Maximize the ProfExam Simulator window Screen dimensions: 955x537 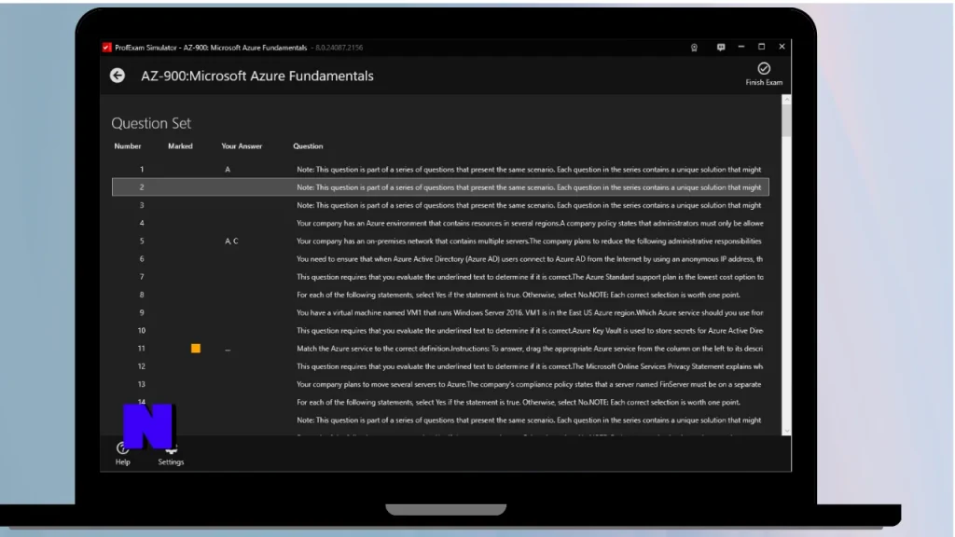pyautogui.click(x=761, y=47)
